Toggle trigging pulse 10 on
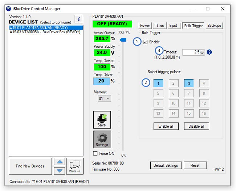 tap(174, 103)
